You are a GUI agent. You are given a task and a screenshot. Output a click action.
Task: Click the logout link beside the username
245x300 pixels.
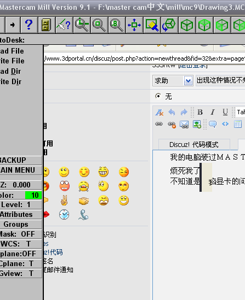click(192, 66)
